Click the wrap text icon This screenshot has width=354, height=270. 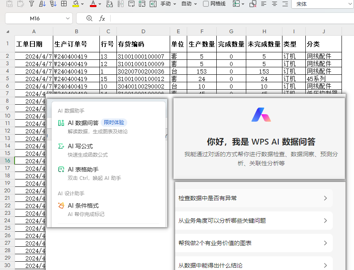click(x=131, y=4)
